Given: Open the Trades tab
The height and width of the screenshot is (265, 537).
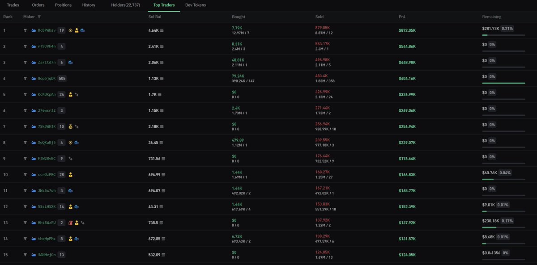Looking at the screenshot, I should (x=13, y=5).
